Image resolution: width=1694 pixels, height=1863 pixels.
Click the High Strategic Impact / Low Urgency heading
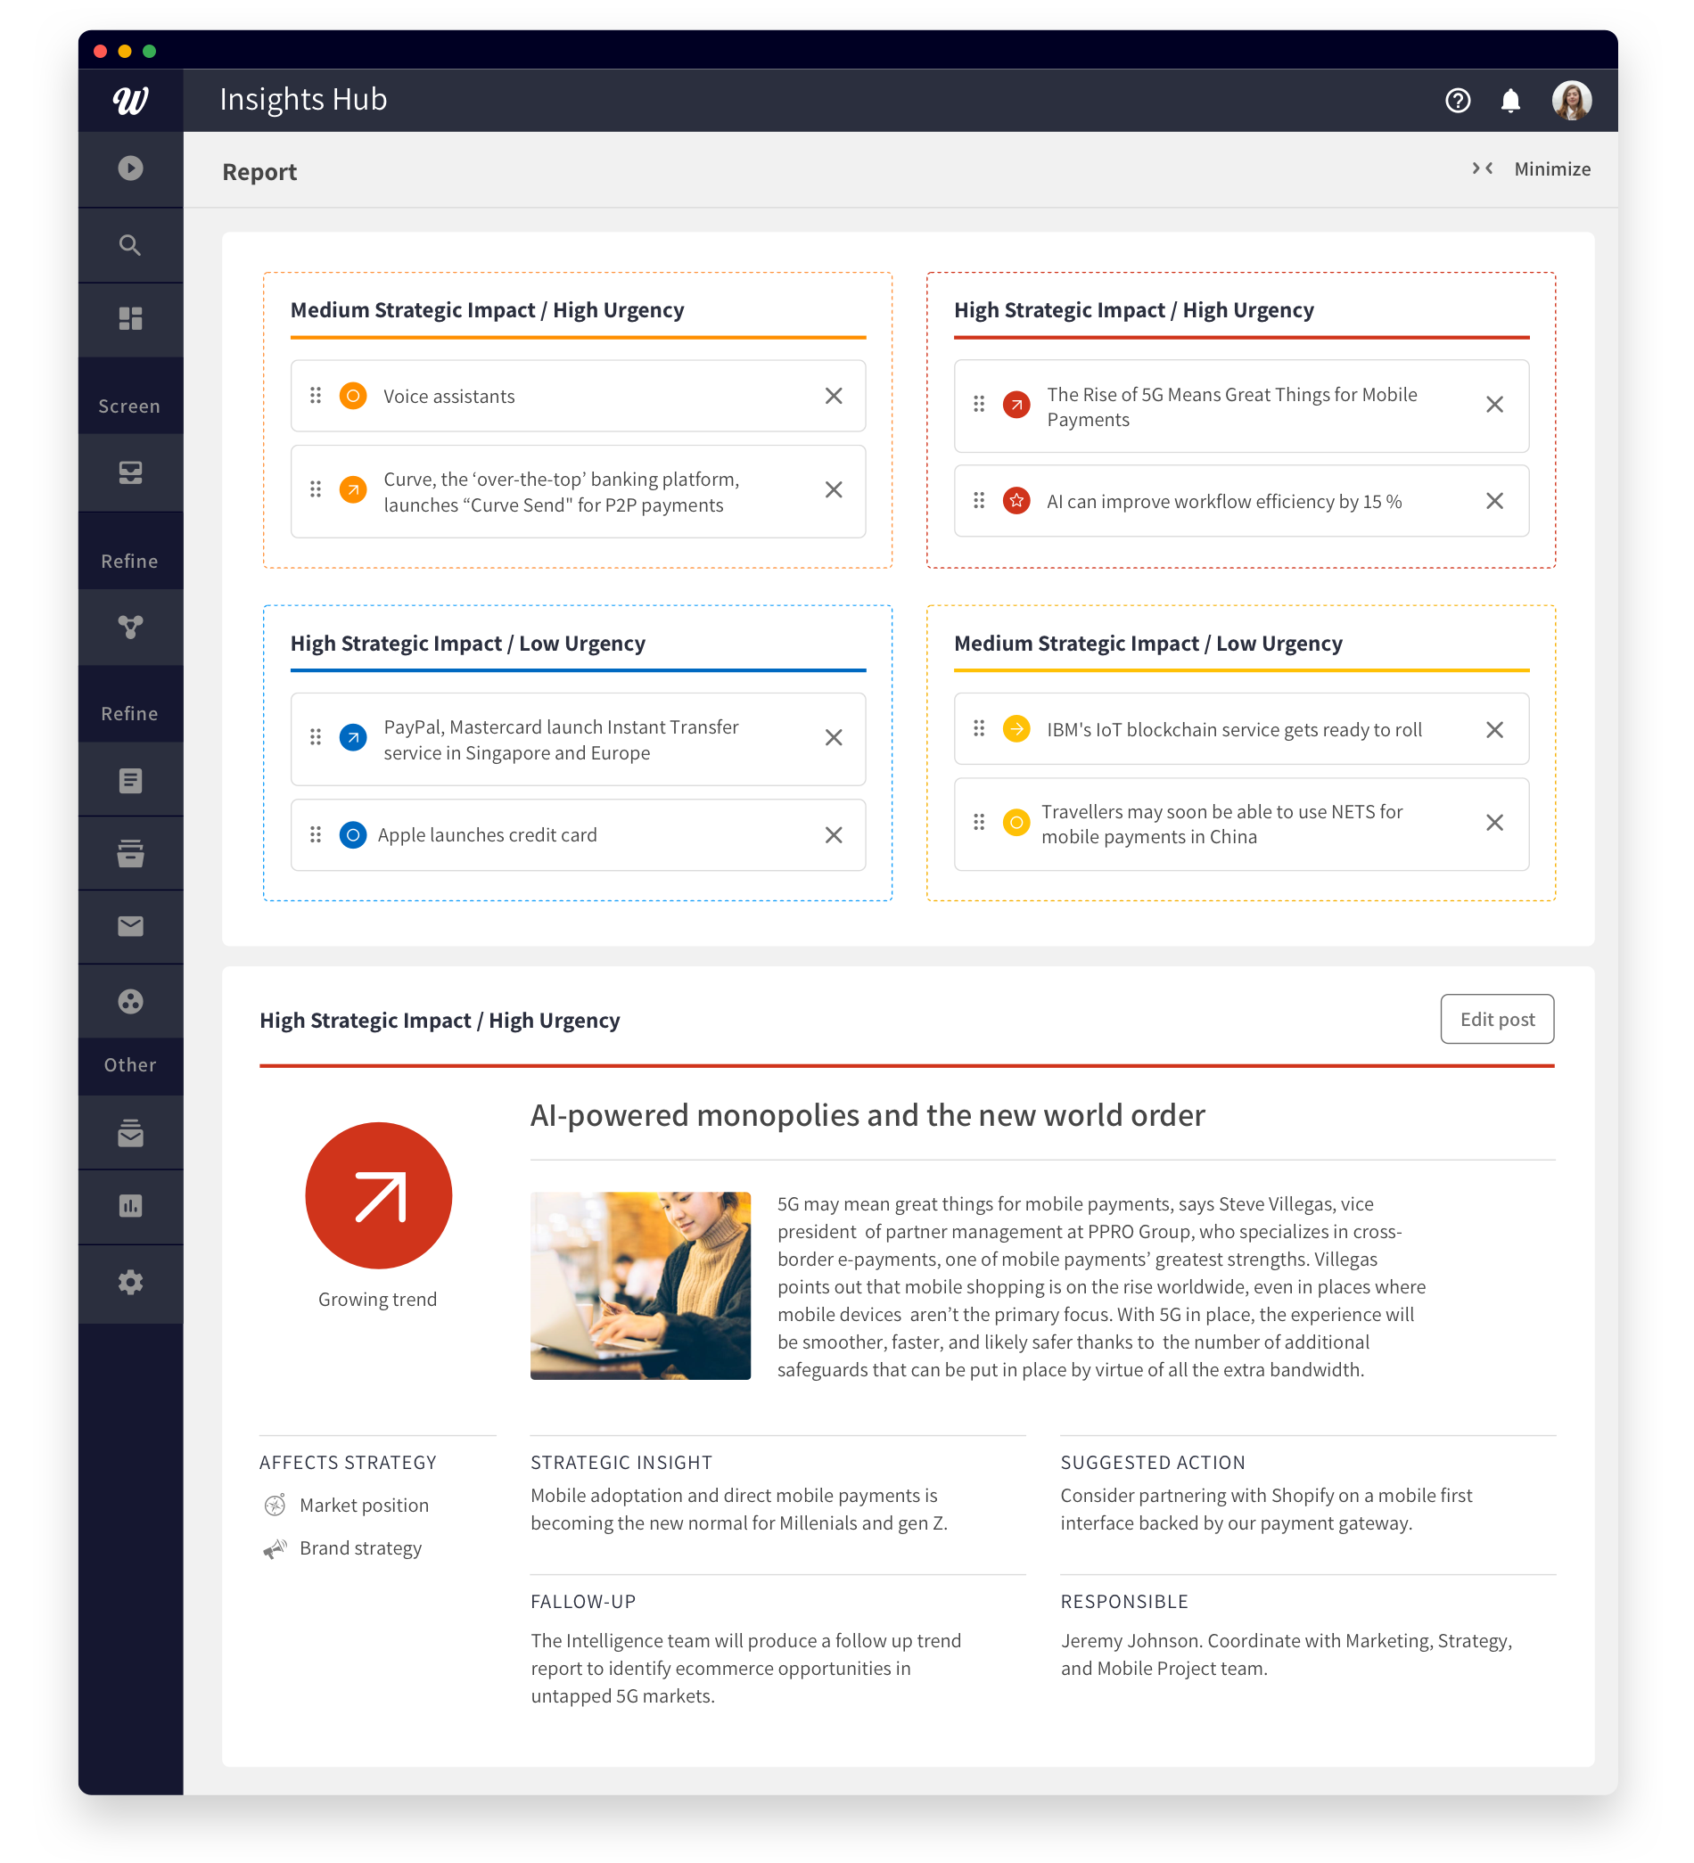pyautogui.click(x=467, y=644)
